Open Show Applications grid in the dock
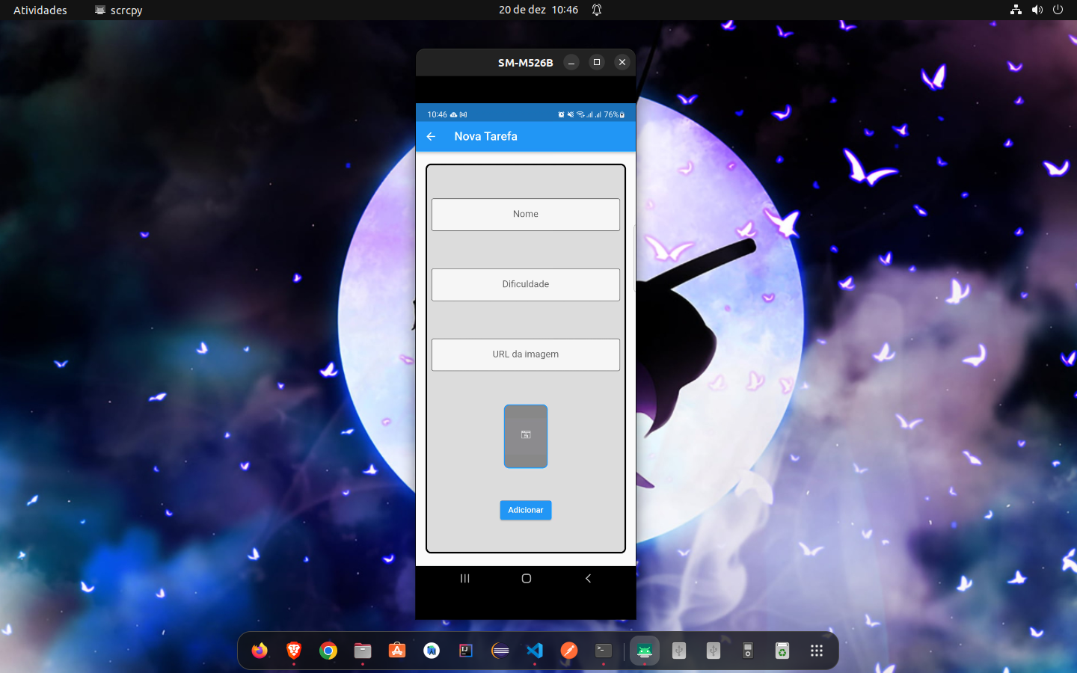This screenshot has width=1077, height=673. (x=816, y=651)
